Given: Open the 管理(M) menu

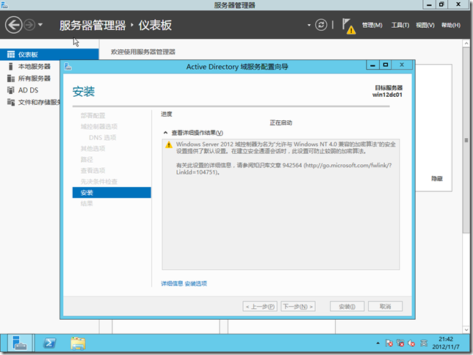Looking at the screenshot, I should pos(372,26).
